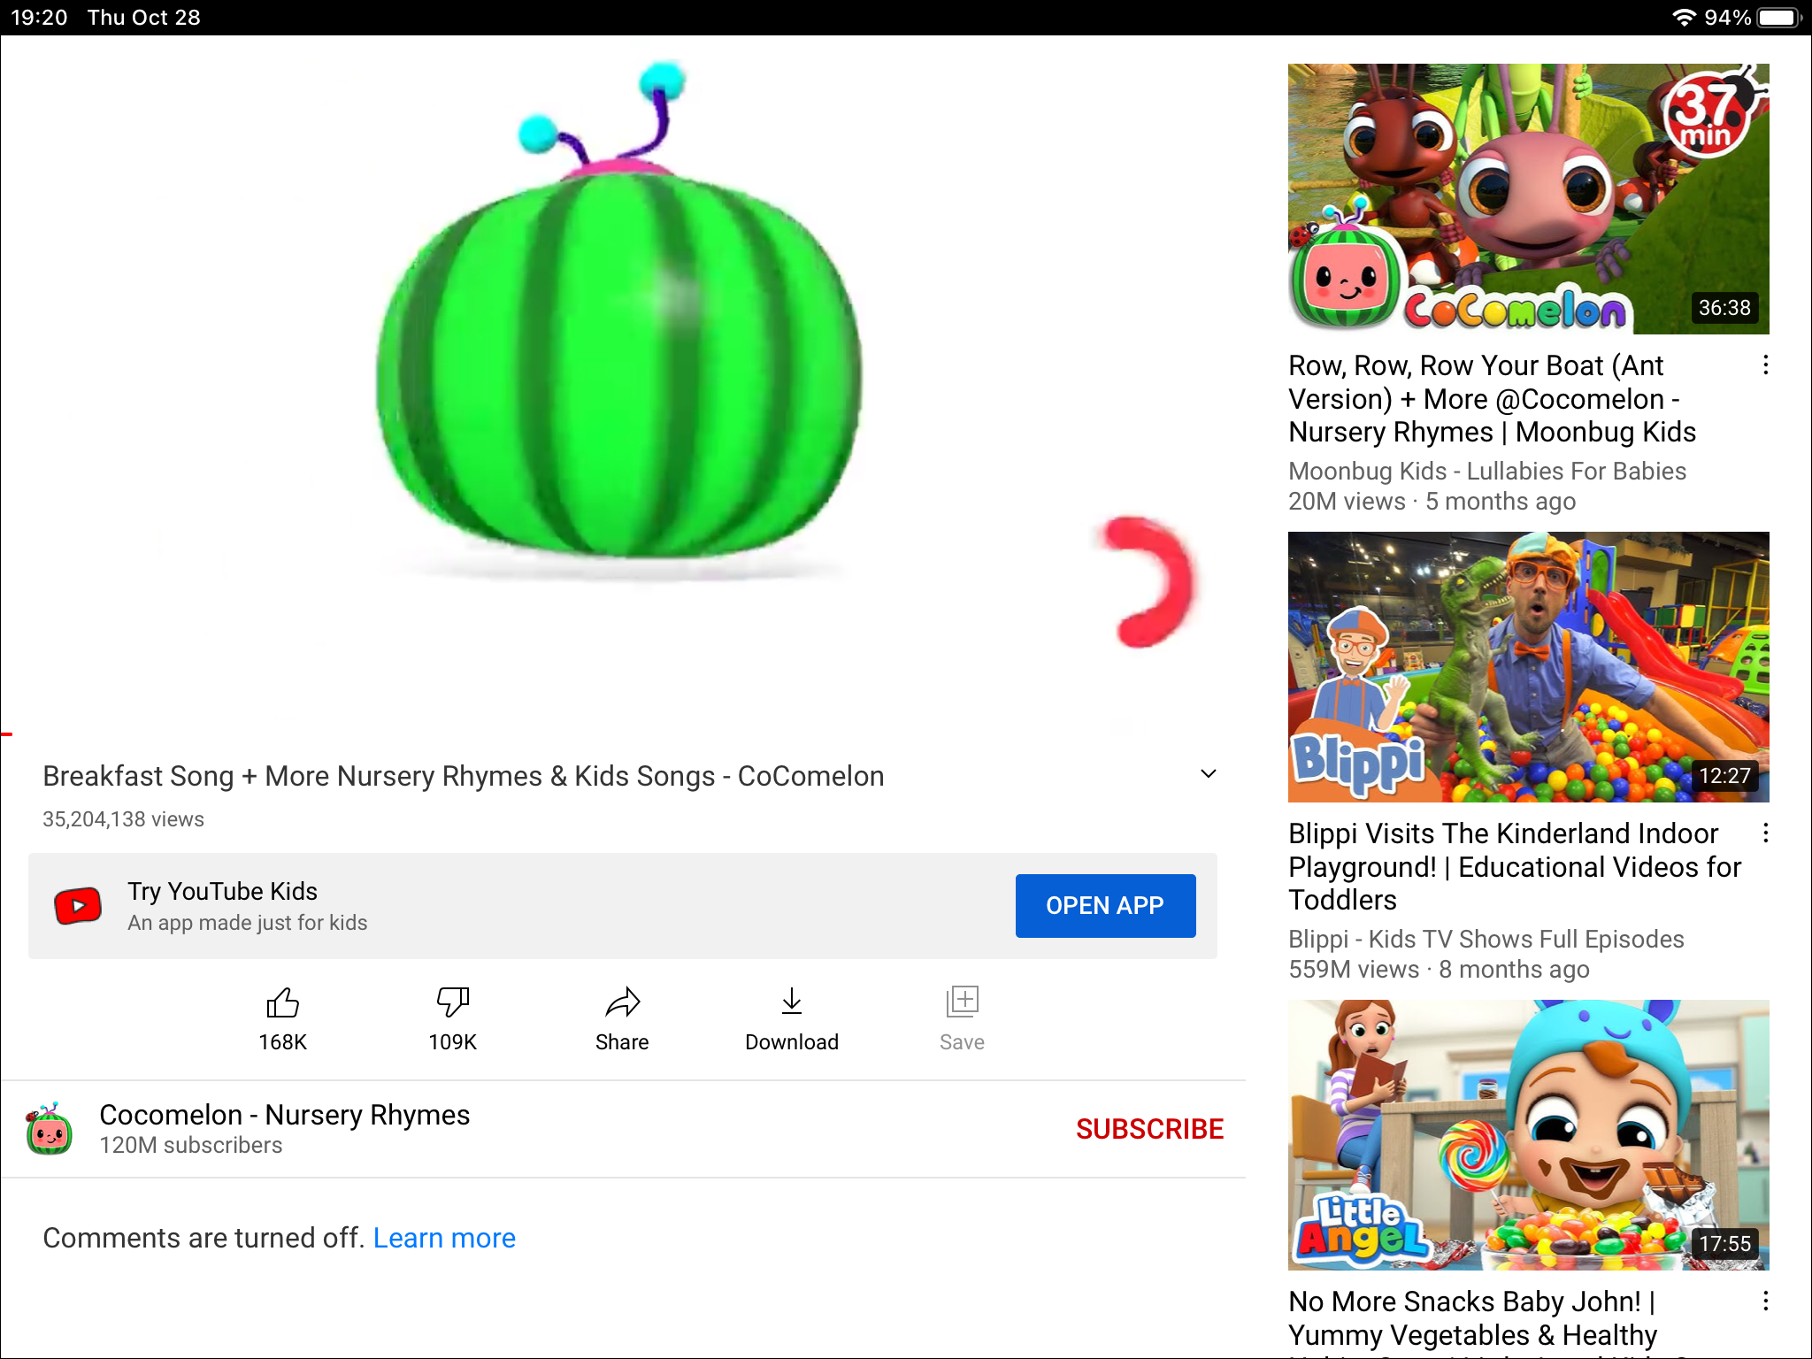Dislike the video with 109K thumbs down
Viewport: 1812px width, 1359px height.
(452, 1003)
